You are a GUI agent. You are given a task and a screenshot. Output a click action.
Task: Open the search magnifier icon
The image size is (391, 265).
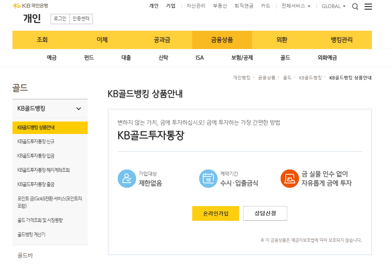tap(355, 7)
